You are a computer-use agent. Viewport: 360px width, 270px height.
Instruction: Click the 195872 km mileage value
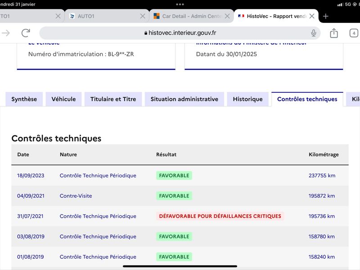point(322,196)
